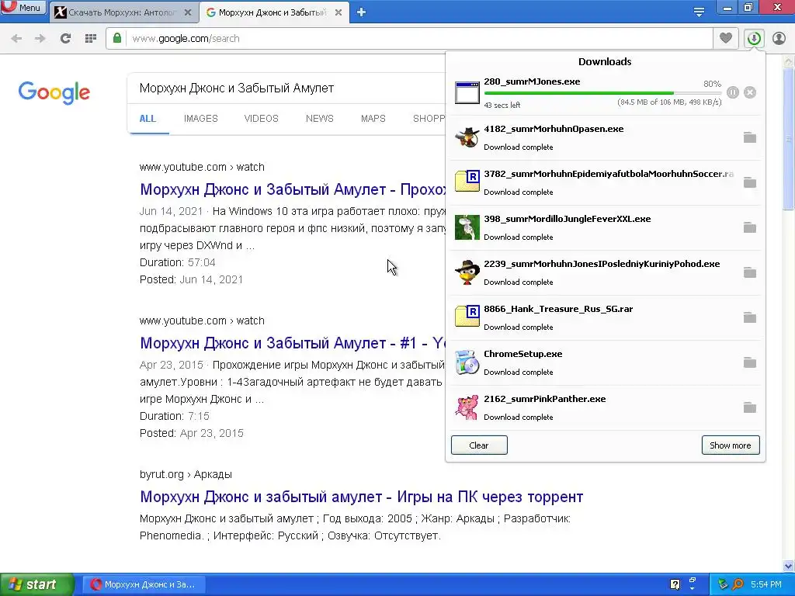Viewport: 795px width, 596px height.
Task: Add page to bookmarks heart icon
Action: pyautogui.click(x=726, y=38)
